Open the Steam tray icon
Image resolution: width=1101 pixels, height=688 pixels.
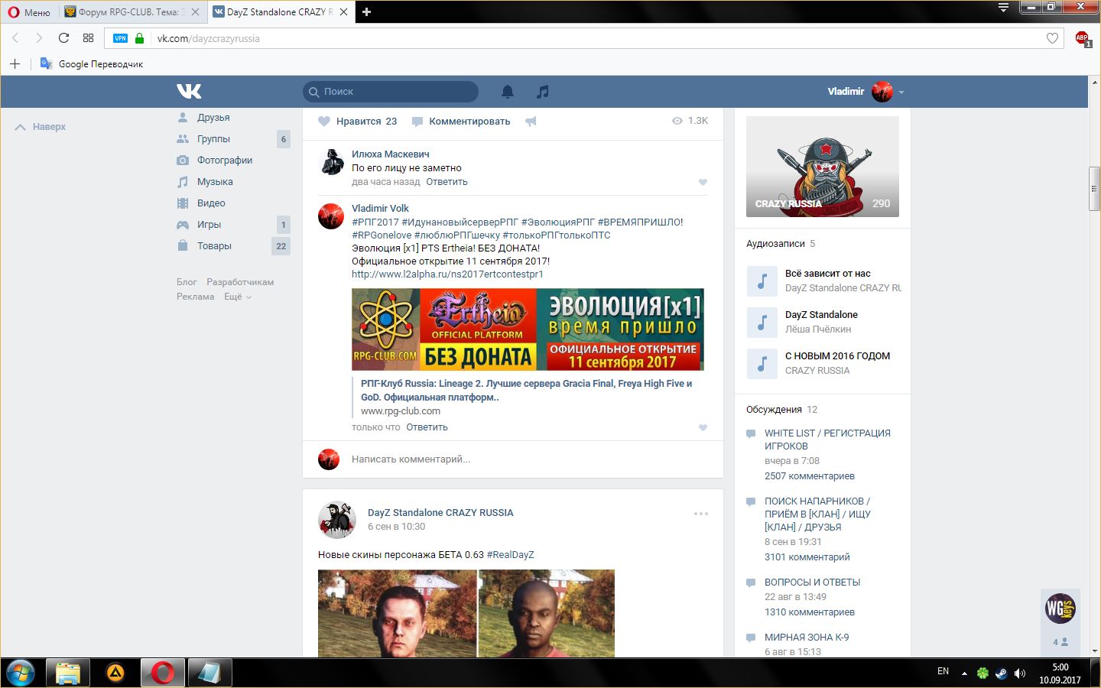point(1001,673)
